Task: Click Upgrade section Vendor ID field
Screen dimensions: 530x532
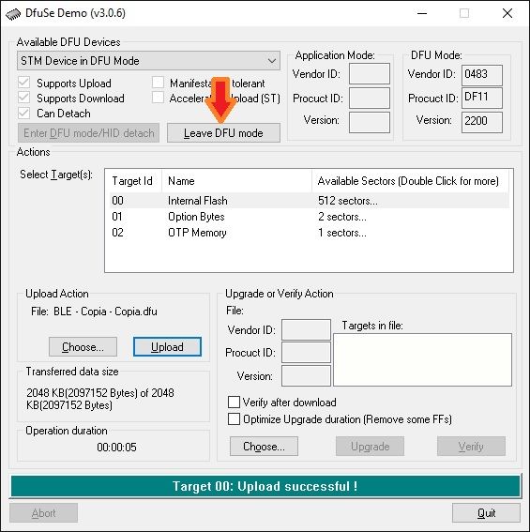Action: (306, 329)
